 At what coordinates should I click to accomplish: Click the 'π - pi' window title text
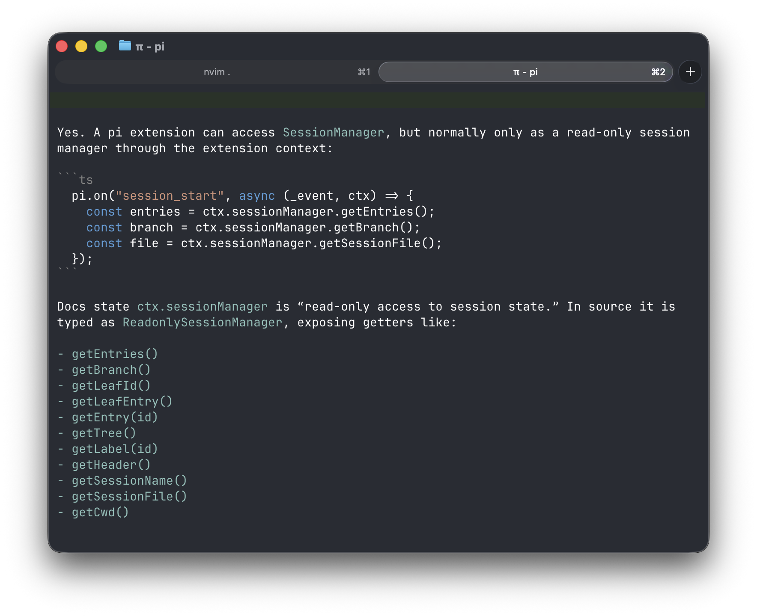pyautogui.click(x=150, y=47)
